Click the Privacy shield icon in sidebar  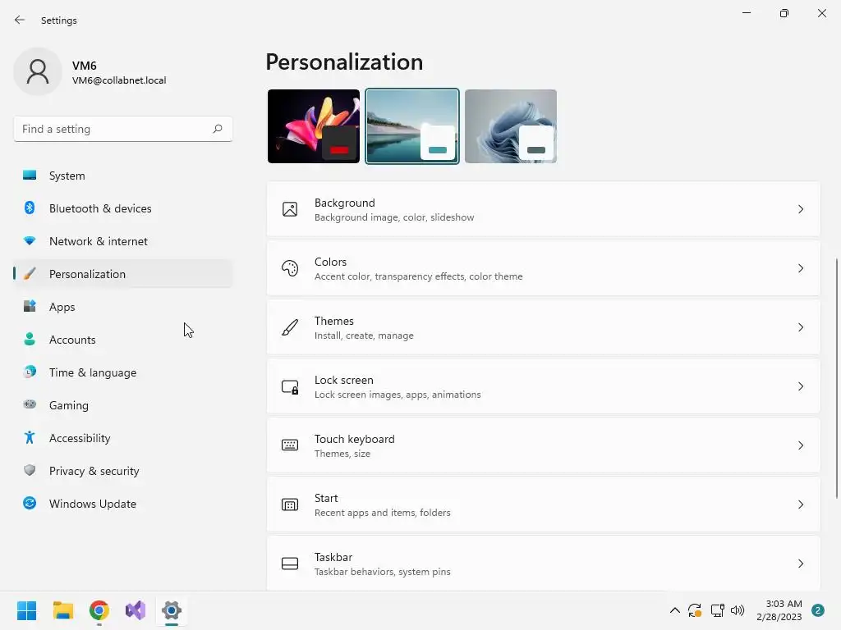pyautogui.click(x=30, y=470)
